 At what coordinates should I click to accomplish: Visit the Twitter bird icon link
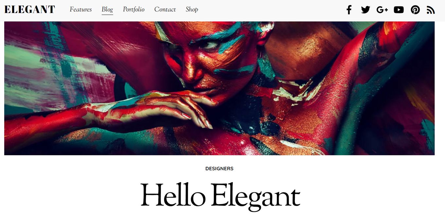(365, 10)
